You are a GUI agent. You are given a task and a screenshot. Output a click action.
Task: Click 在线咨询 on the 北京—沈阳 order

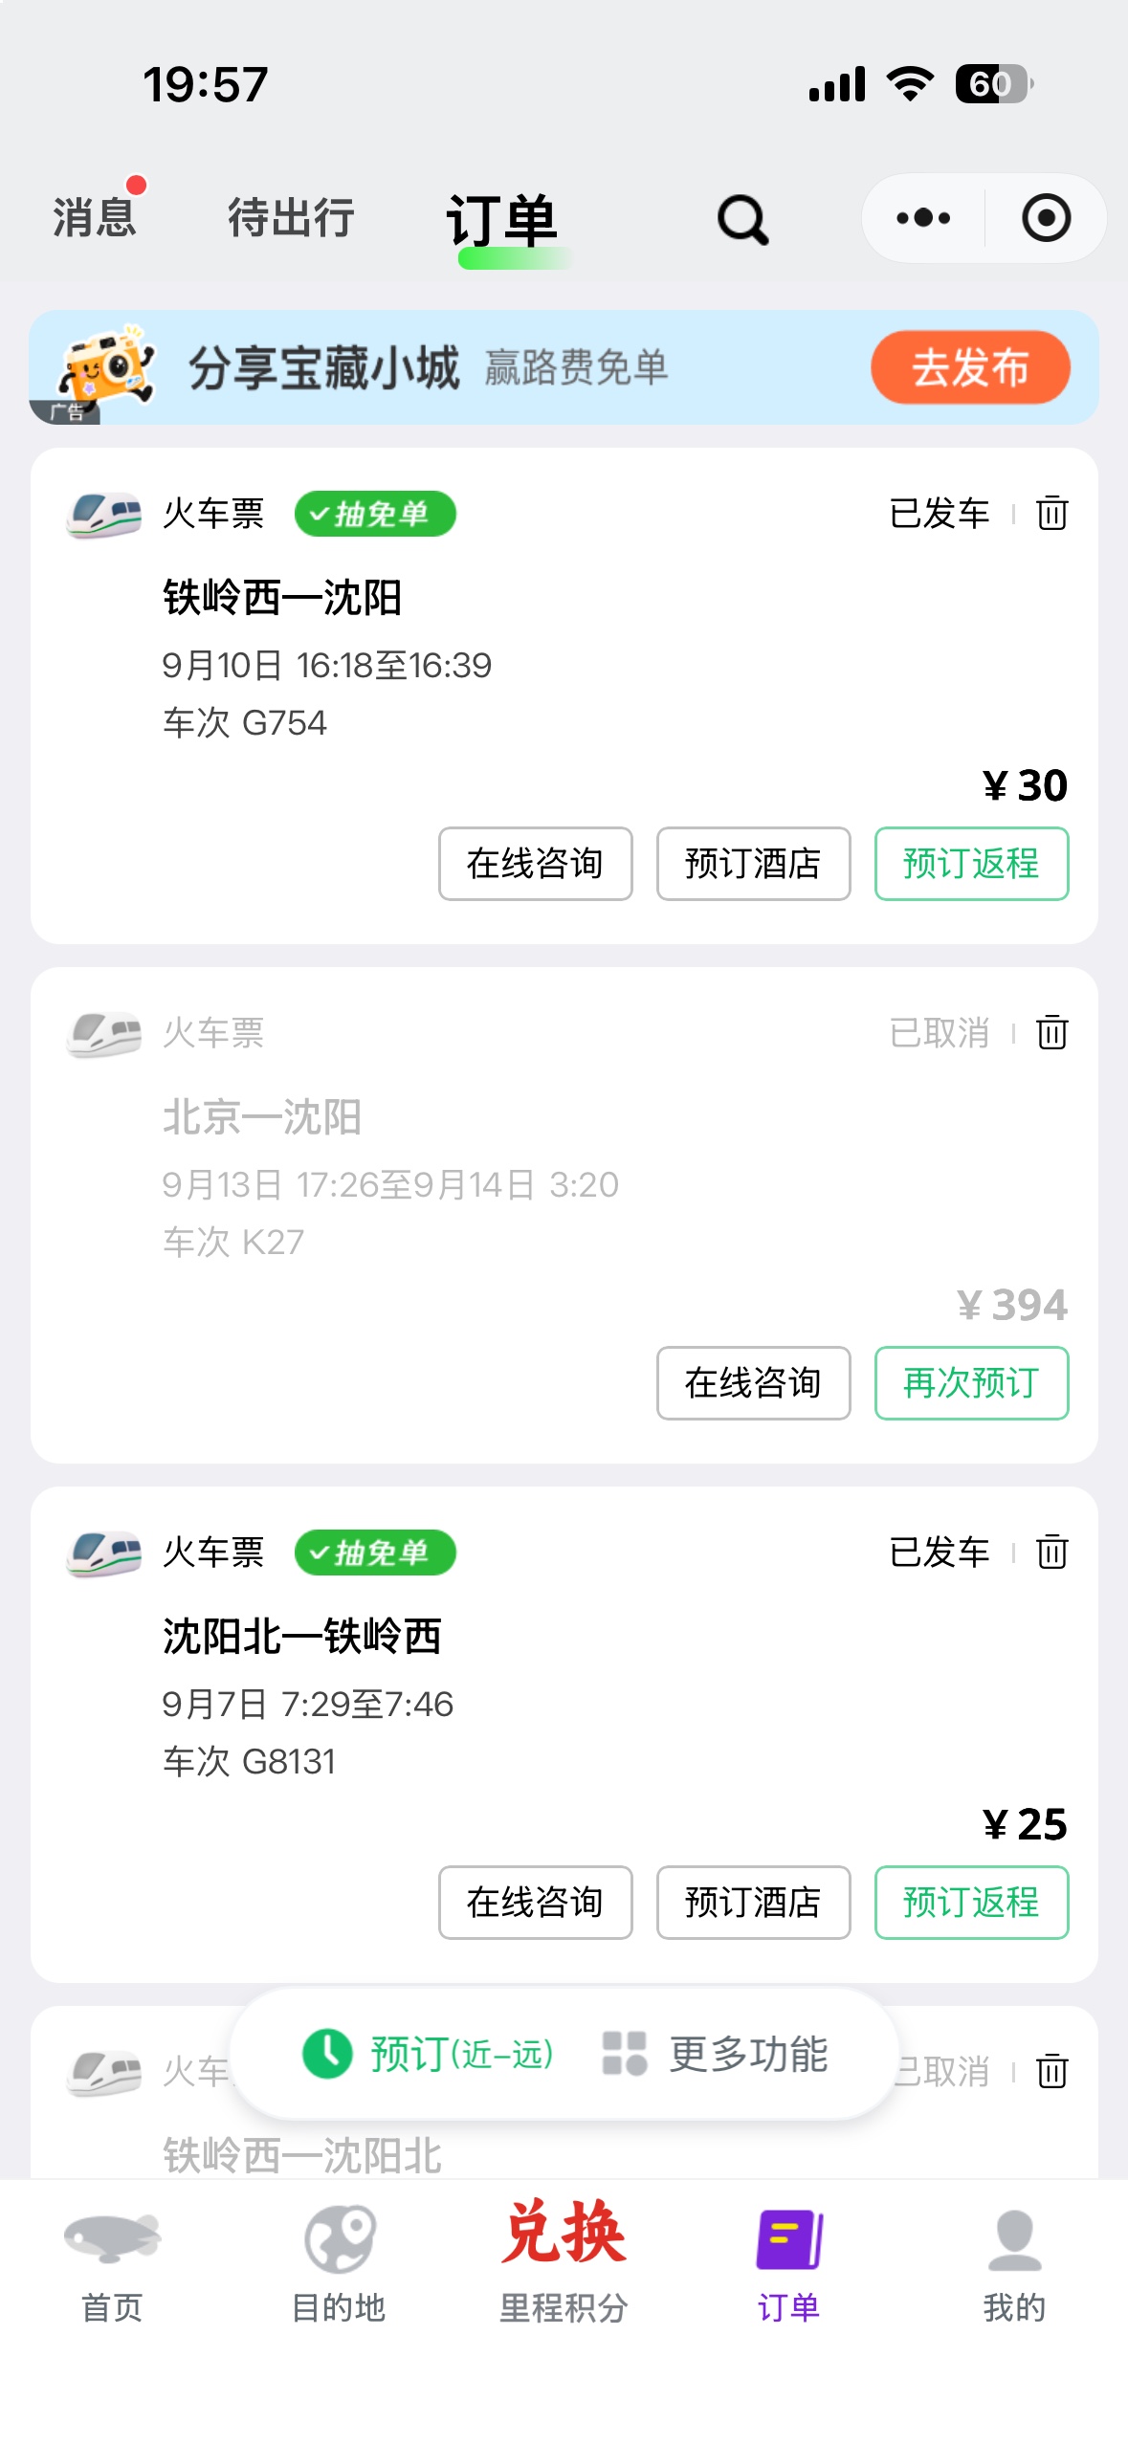(753, 1383)
